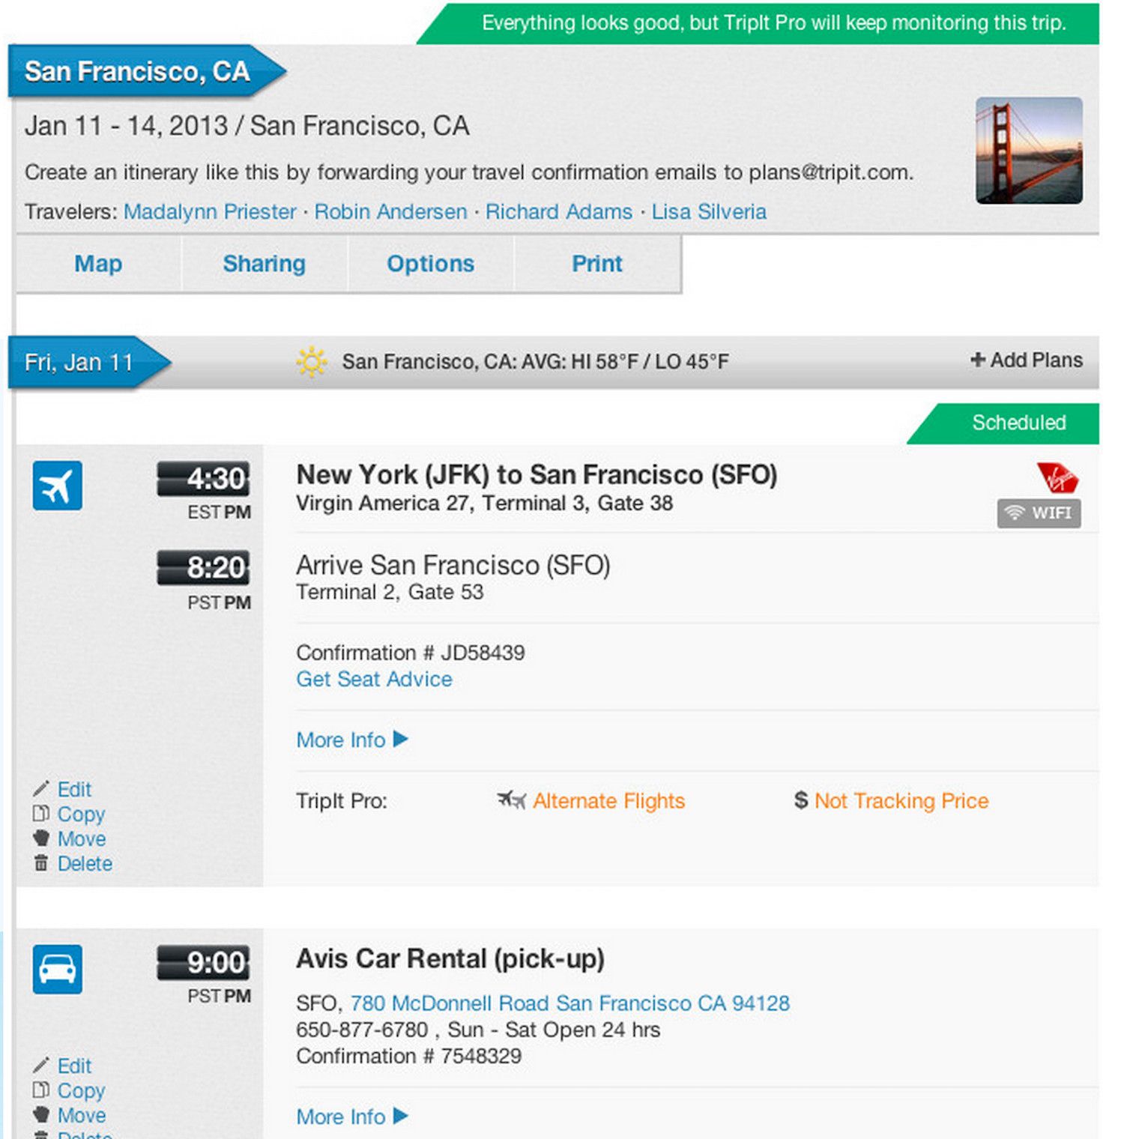
Task: Click the blue car rental icon
Action: point(57,969)
